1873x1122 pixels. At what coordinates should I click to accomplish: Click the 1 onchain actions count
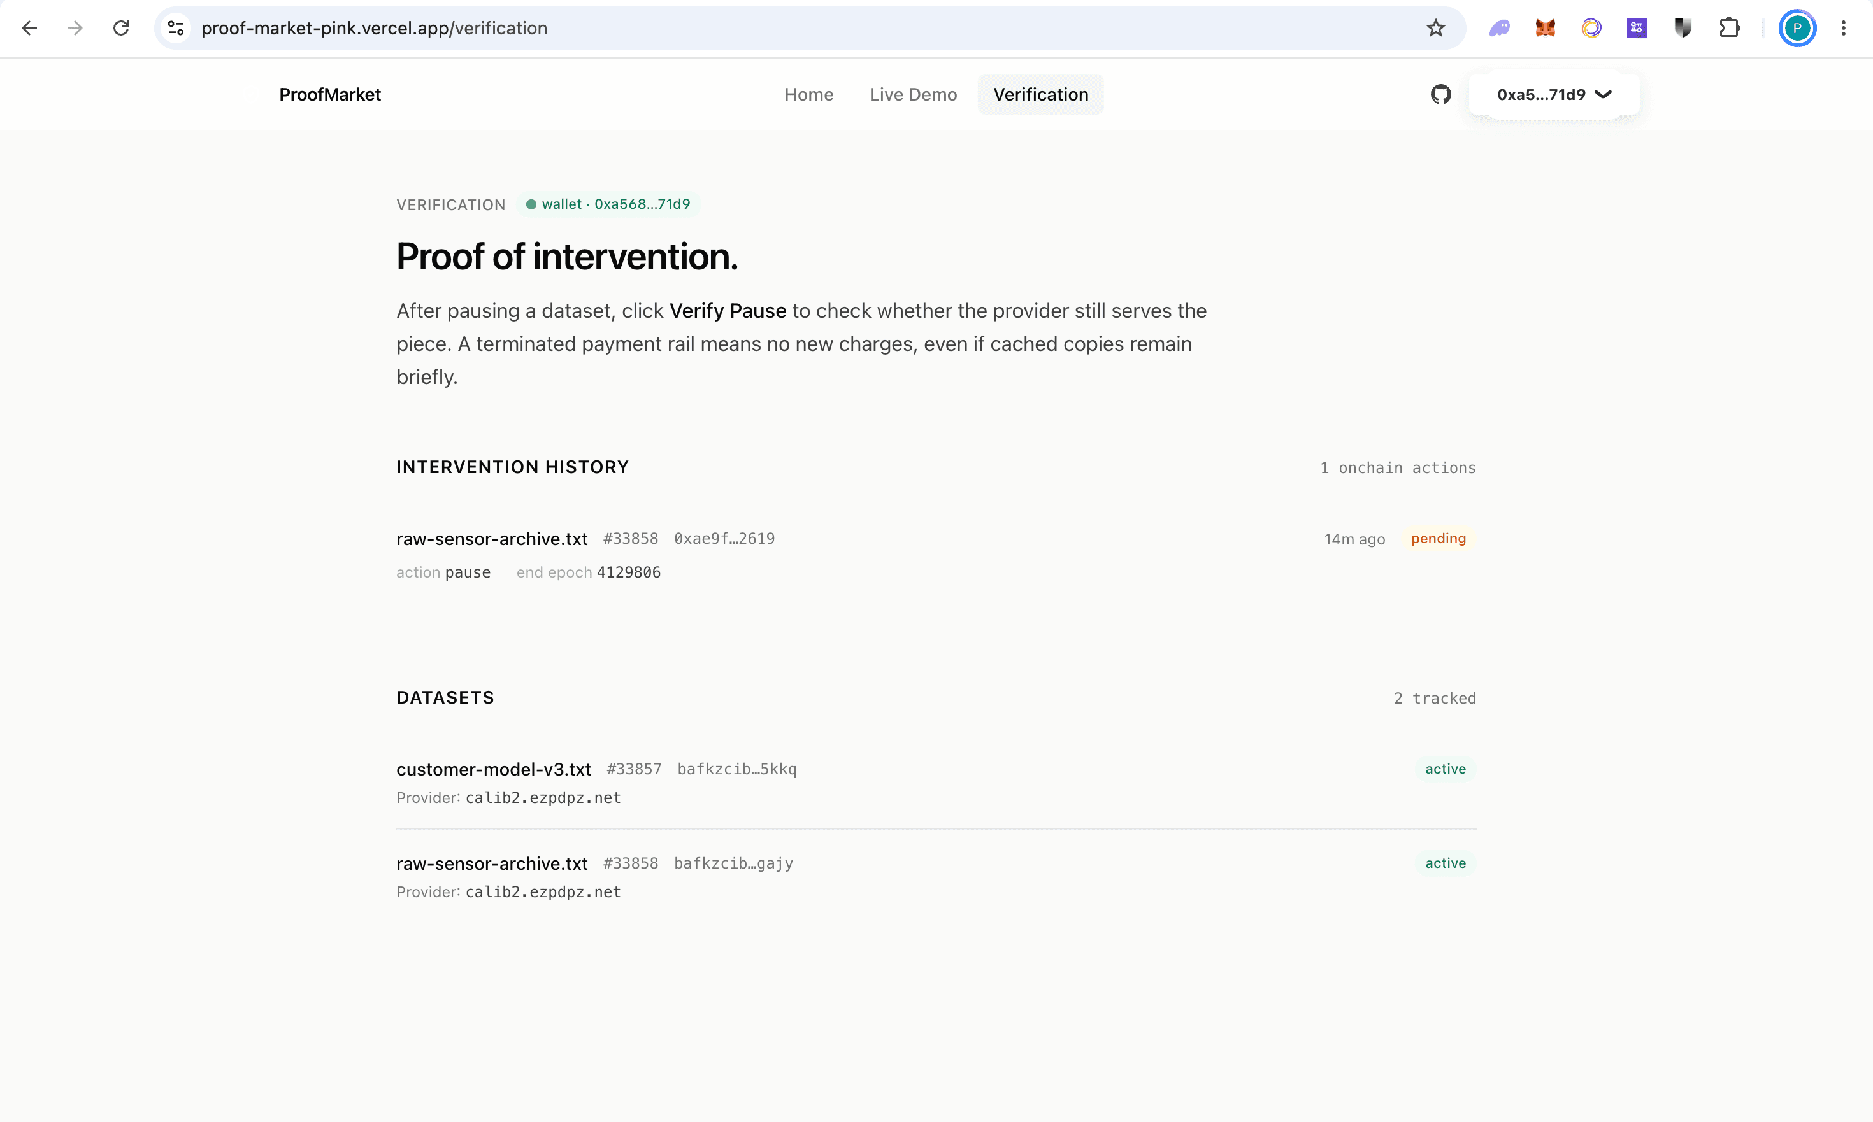click(1398, 468)
